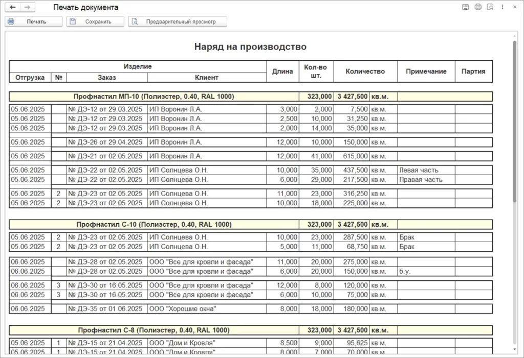
Task: Select the Профнастил С-10 group header row
Action: click(251, 224)
